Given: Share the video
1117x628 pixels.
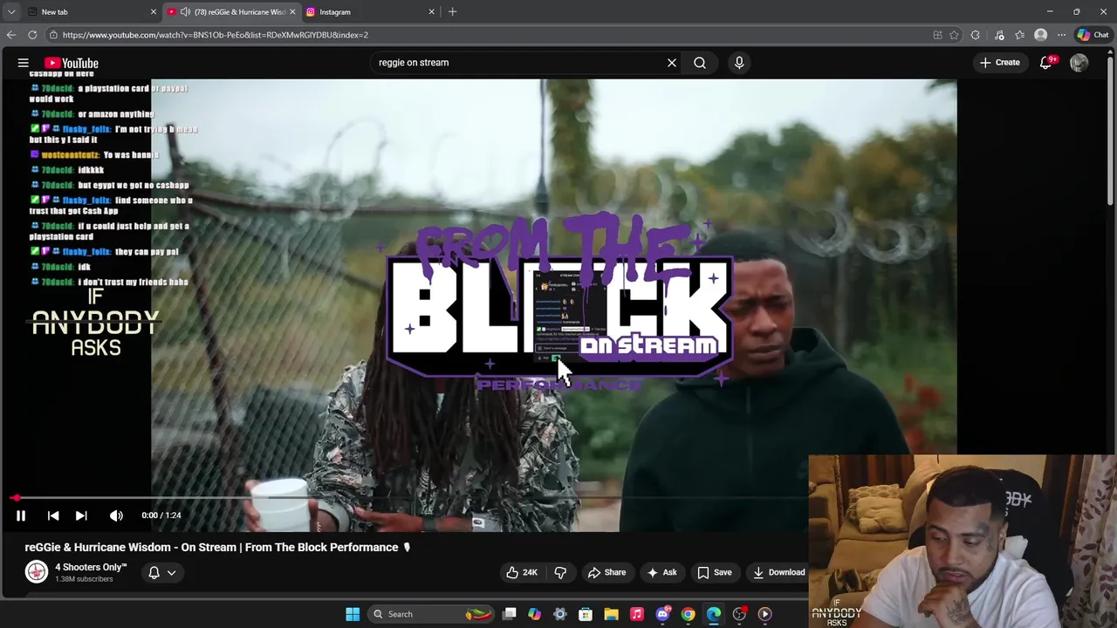Looking at the screenshot, I should pyautogui.click(x=606, y=572).
